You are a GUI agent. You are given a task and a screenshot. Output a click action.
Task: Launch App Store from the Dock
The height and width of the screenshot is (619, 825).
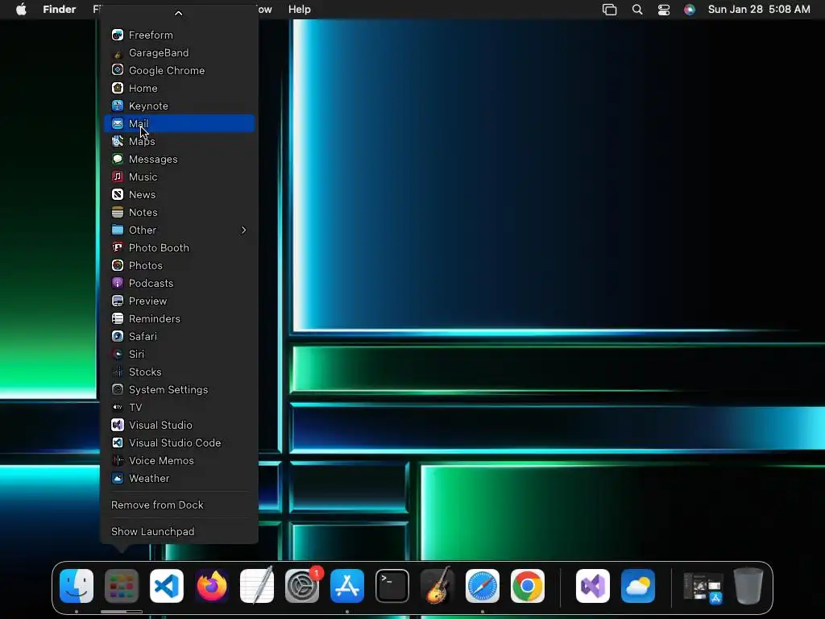point(347,586)
